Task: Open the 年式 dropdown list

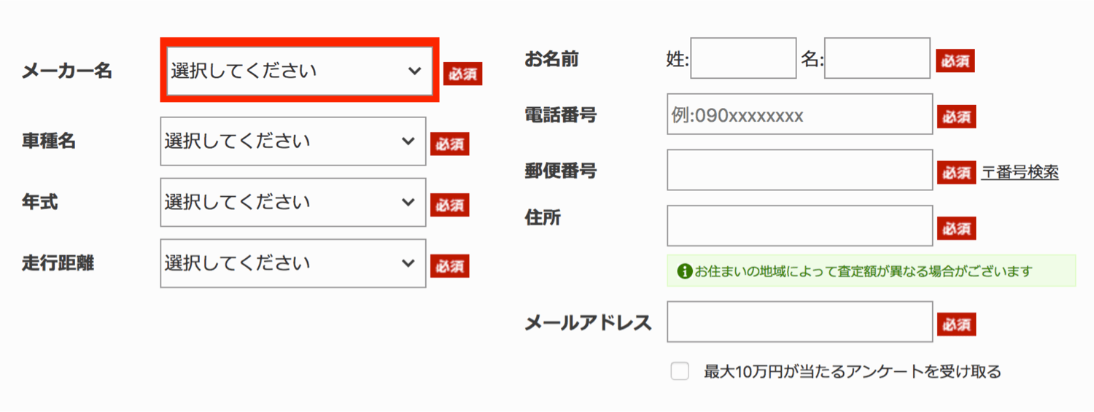Action: click(x=292, y=202)
